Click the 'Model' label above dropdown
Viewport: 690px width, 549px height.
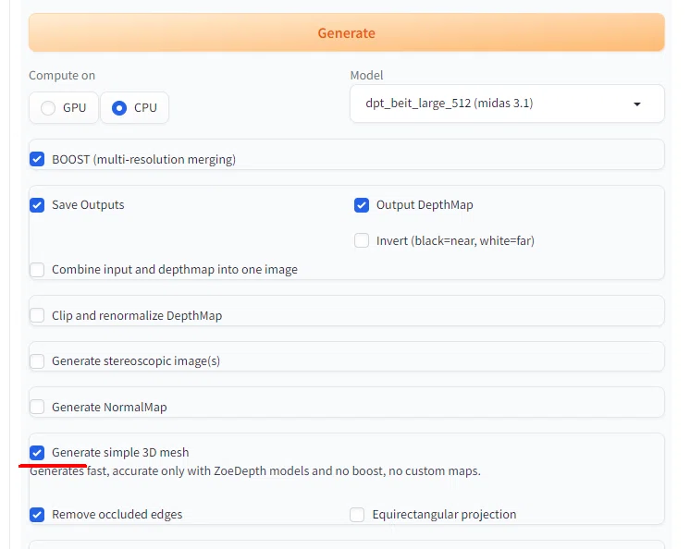click(366, 75)
